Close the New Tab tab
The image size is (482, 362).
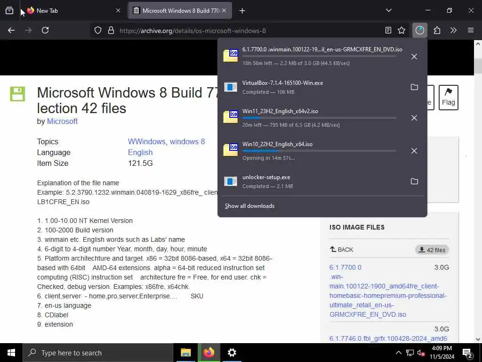118,11
